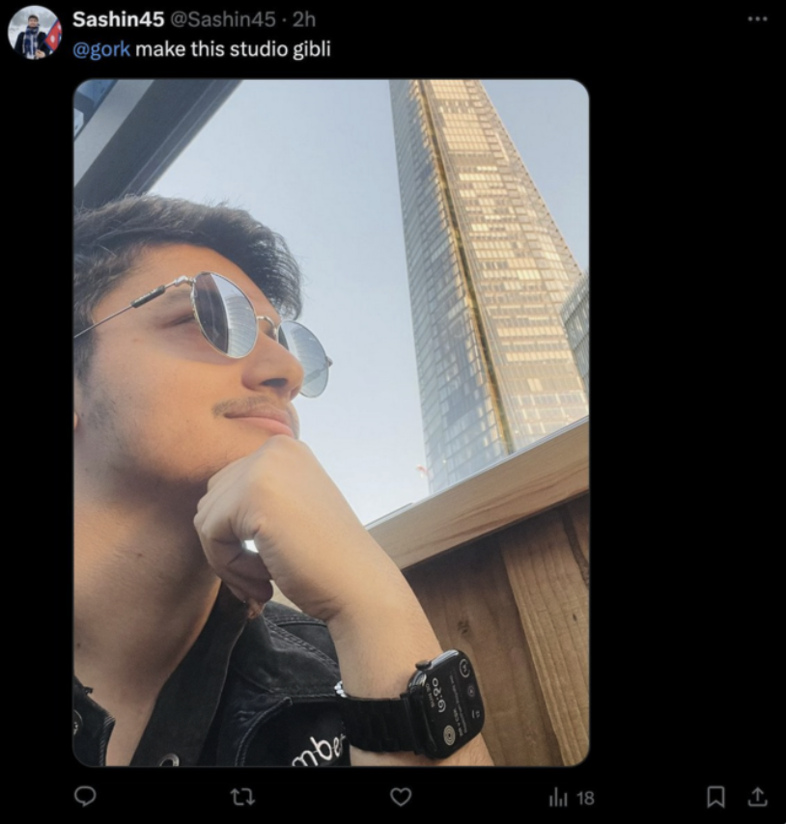Share the post using the upload arrow icon
This screenshot has height=824, width=786.
(x=757, y=797)
